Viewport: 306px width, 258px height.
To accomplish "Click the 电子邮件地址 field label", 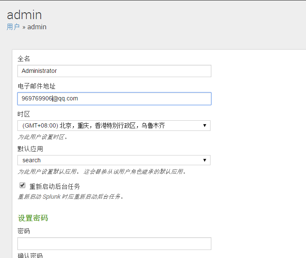I will (36, 86).
